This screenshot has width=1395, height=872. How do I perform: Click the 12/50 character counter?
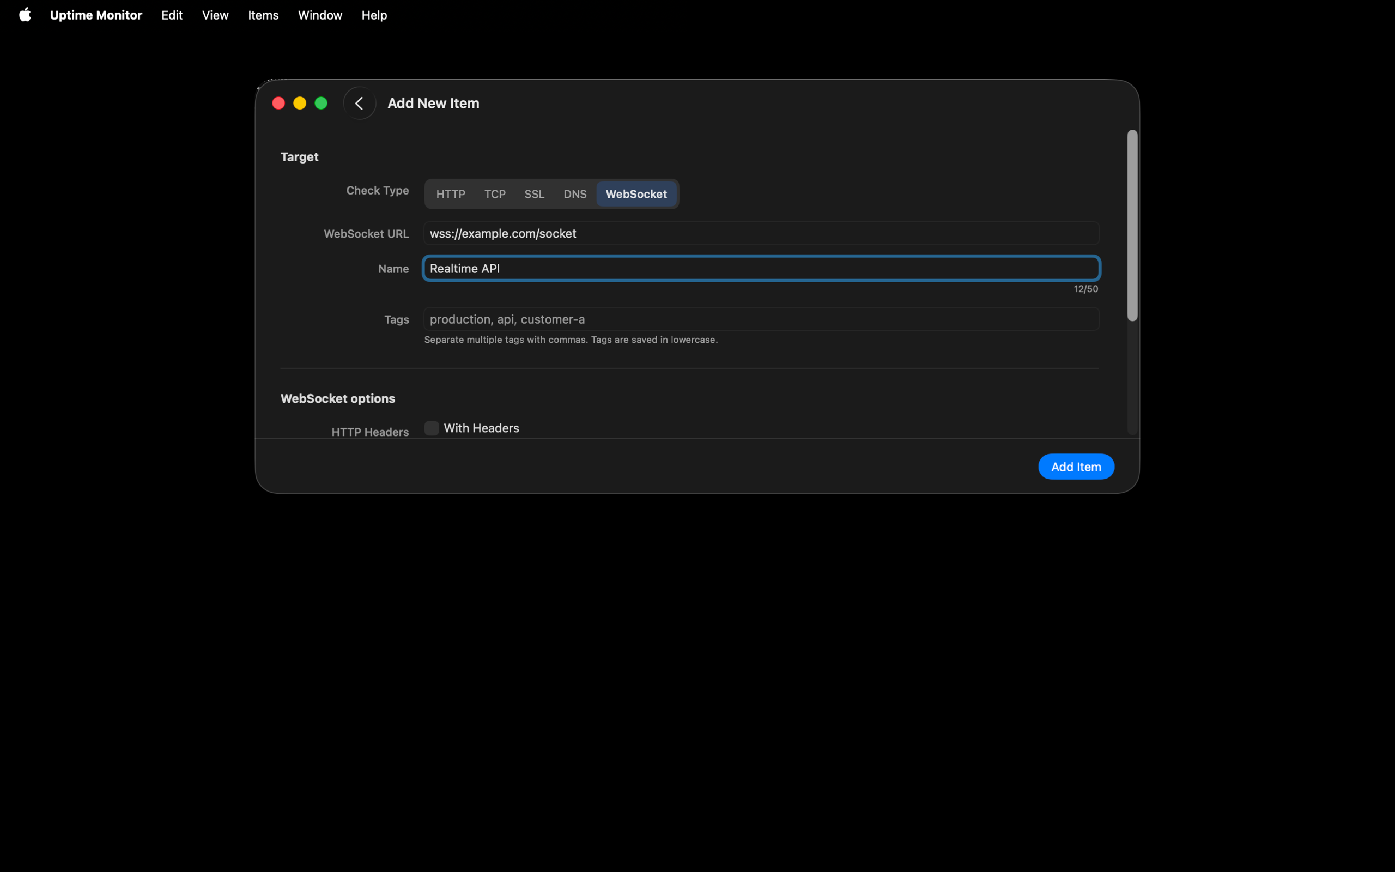pyautogui.click(x=1085, y=289)
